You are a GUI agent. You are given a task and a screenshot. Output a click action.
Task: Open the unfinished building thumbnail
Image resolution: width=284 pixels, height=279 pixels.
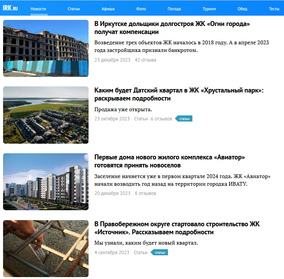tap(46, 48)
